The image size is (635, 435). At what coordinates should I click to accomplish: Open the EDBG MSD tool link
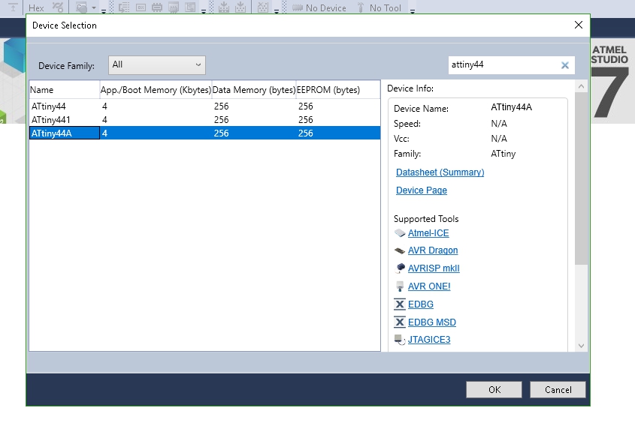click(x=431, y=322)
